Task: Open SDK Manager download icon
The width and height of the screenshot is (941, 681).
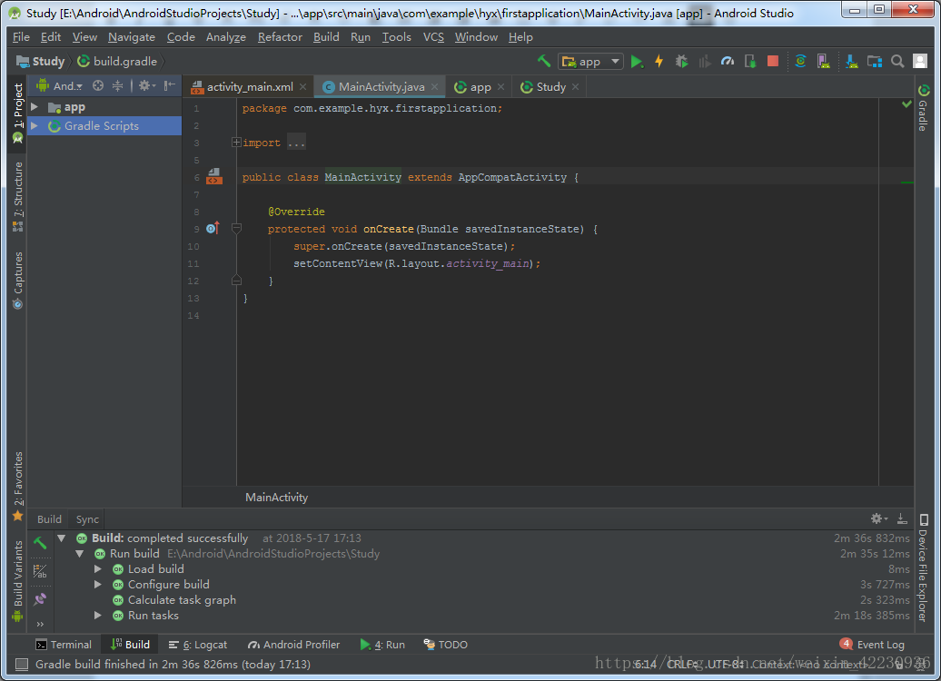Action: click(851, 61)
